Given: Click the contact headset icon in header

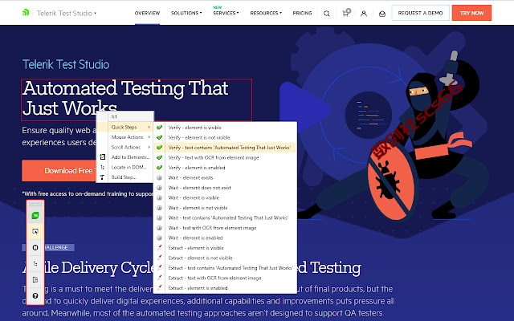Looking at the screenshot, I should (382, 14).
